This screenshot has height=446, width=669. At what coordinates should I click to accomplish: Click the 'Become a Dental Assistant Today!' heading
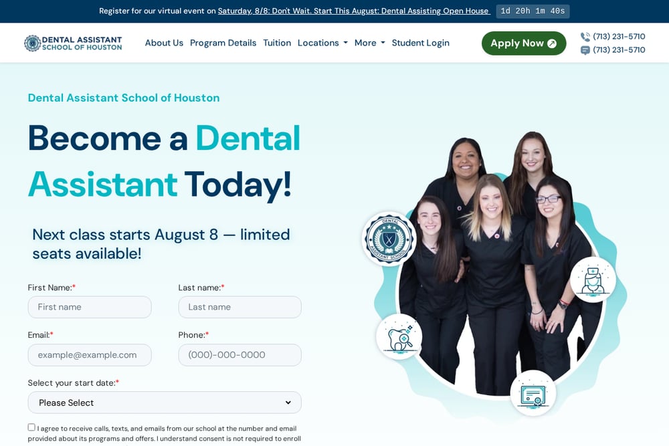click(165, 161)
